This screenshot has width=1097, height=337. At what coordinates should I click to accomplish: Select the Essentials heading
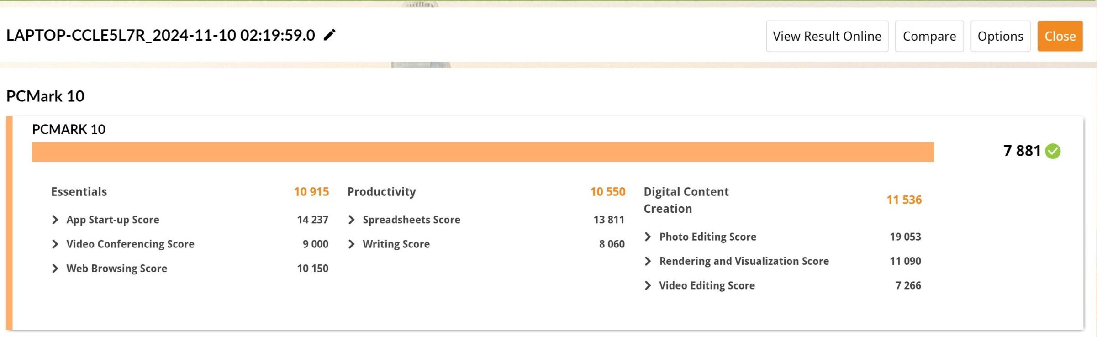[79, 191]
